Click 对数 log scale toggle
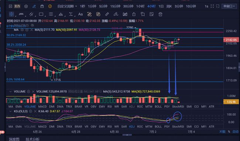The width and height of the screenshot is (240, 141). pyautogui.click(x=222, y=132)
